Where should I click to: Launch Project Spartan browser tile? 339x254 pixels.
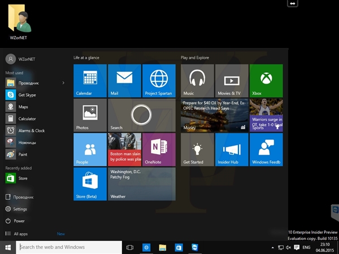coord(159,80)
